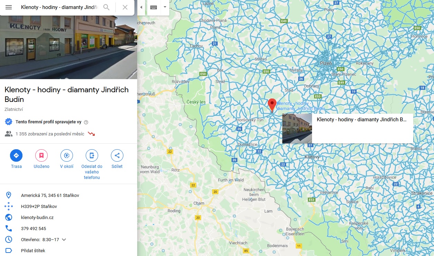
Task: Toggle the on-screen keyboard icon
Action: [x=154, y=7]
